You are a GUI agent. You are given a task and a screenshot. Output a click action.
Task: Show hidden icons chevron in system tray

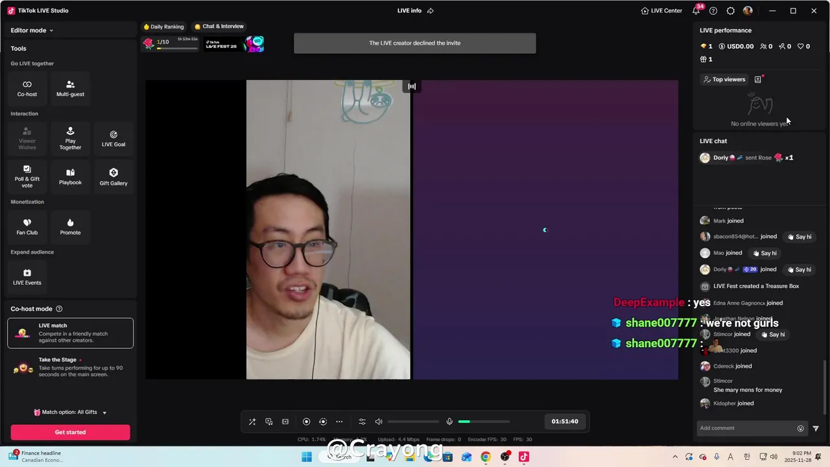tap(675, 457)
